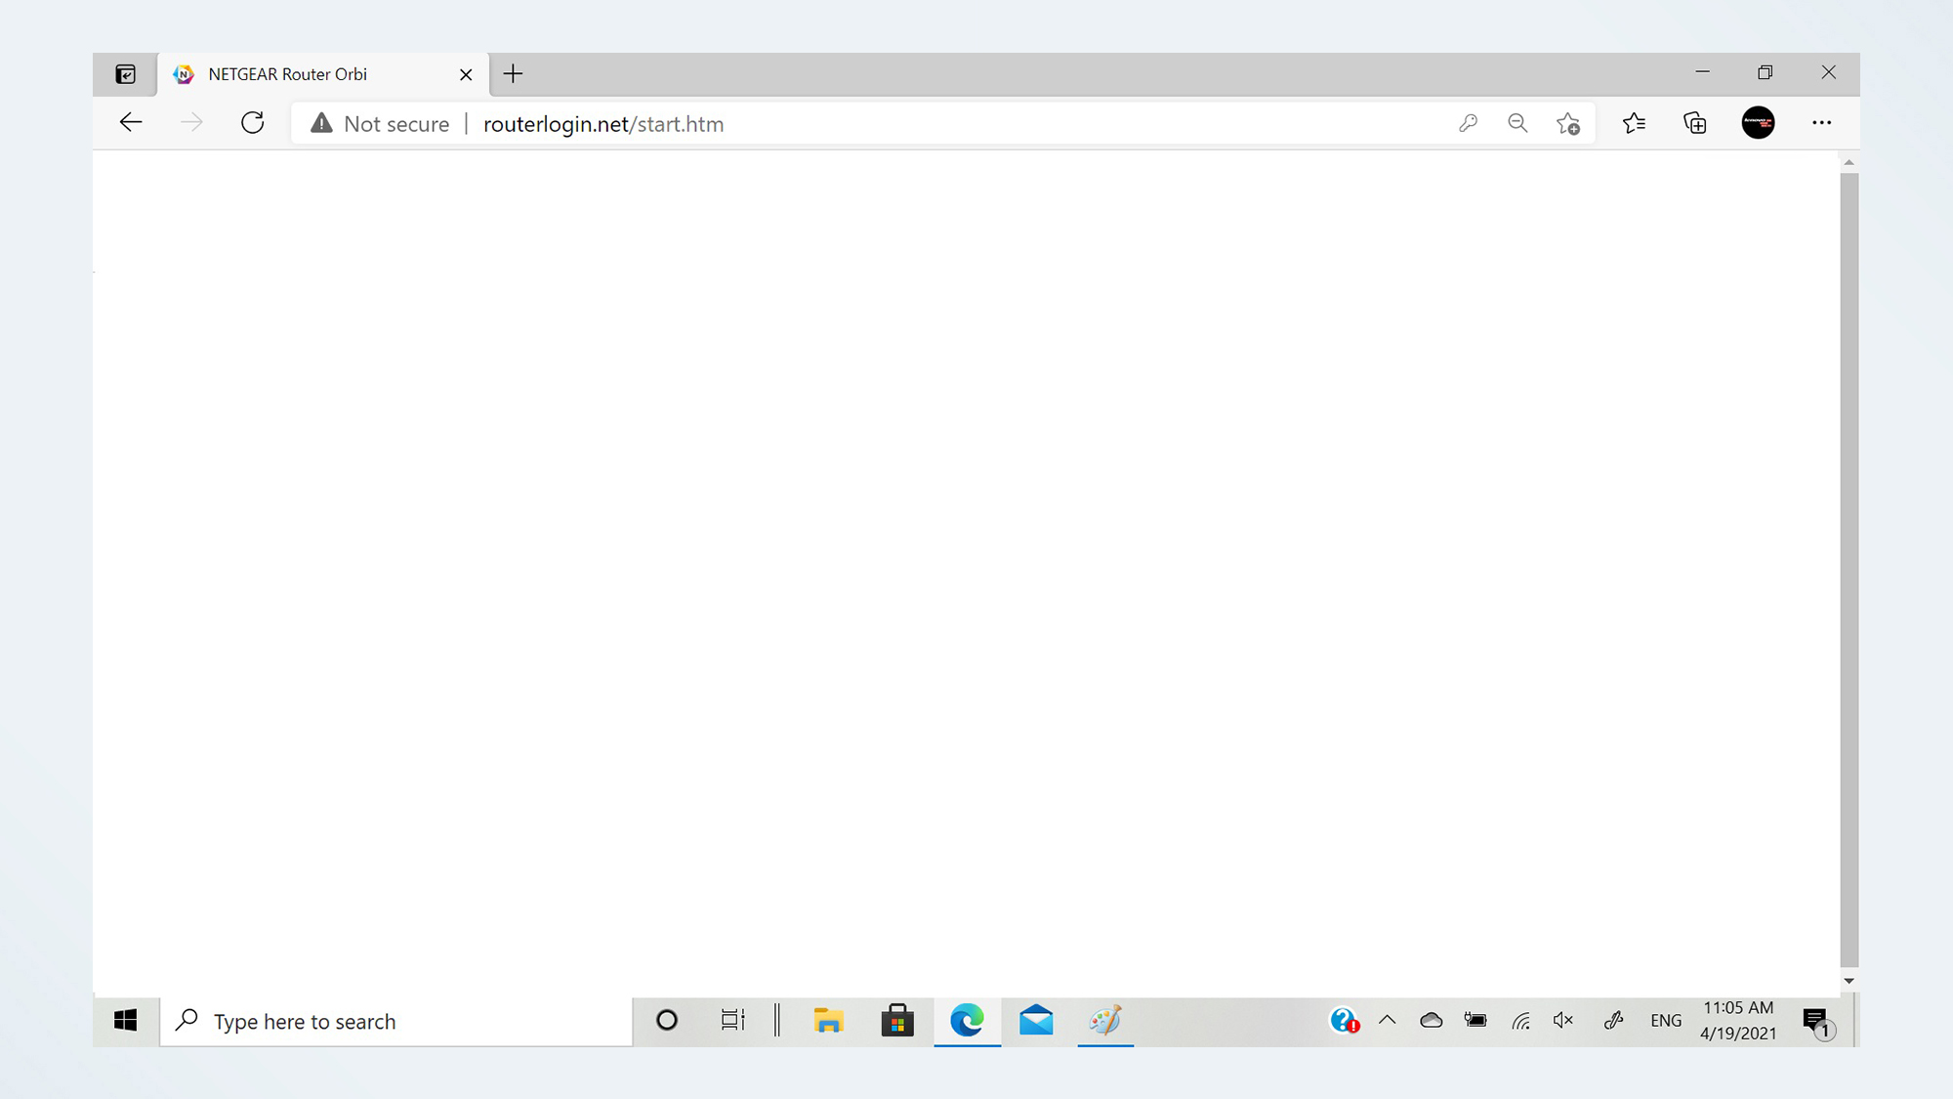Open the Action Center notifications
The width and height of the screenshot is (1953, 1099).
coord(1818,1023)
